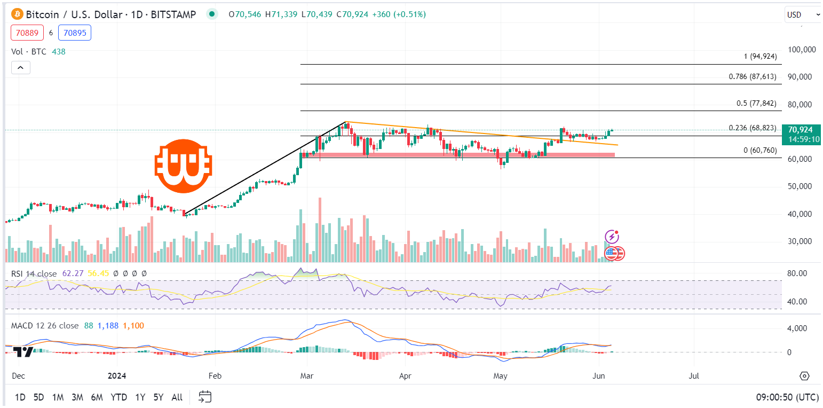Open the USD currency dropdown
823x408 pixels.
tap(802, 15)
